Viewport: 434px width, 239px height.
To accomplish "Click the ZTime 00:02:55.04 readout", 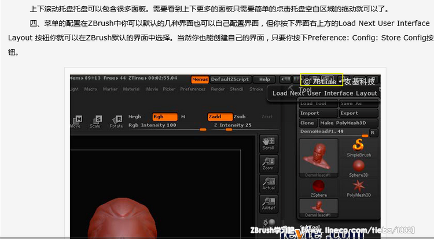I will (x=153, y=78).
